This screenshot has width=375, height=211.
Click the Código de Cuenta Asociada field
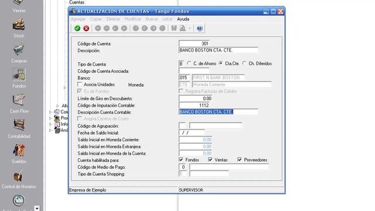point(194,70)
